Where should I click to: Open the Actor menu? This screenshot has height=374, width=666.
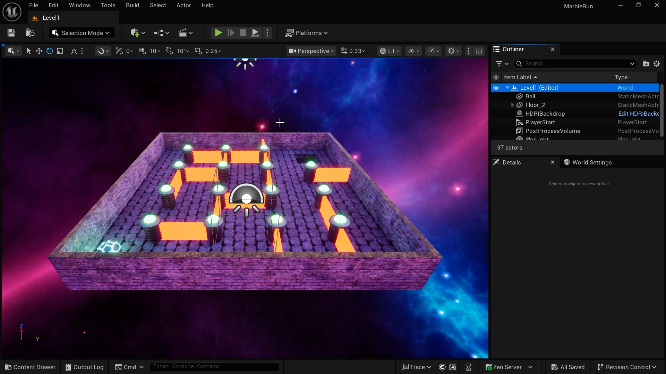pyautogui.click(x=183, y=5)
